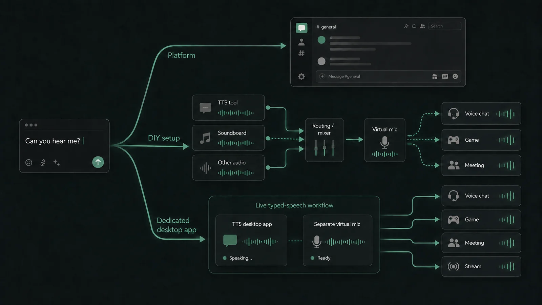Viewport: 542px width, 305px height.
Task: Click the green avatar in the chat
Action: point(321,40)
